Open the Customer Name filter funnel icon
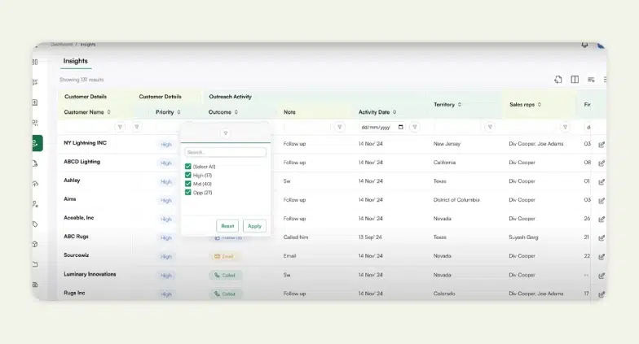639x344 pixels. [x=120, y=127]
